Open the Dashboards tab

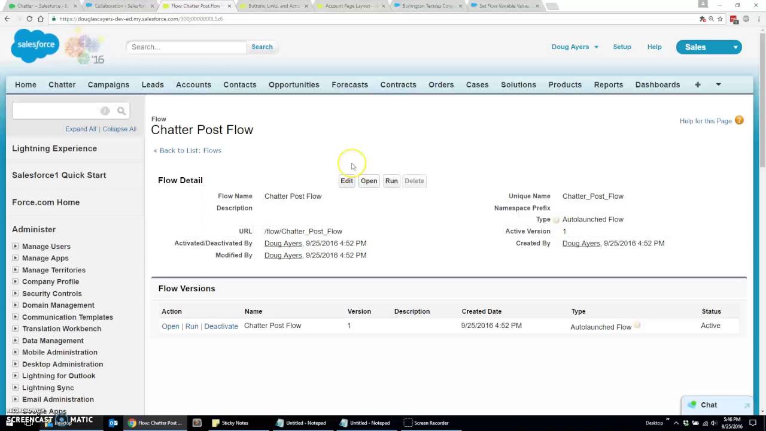(x=658, y=84)
